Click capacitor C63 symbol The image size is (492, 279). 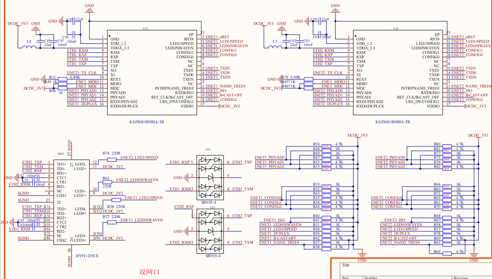point(299,41)
